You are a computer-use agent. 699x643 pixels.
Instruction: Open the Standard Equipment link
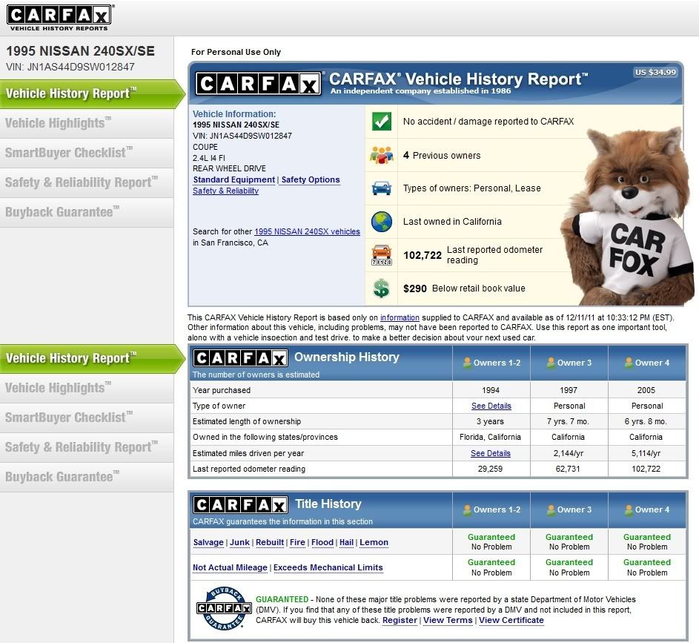(x=234, y=179)
